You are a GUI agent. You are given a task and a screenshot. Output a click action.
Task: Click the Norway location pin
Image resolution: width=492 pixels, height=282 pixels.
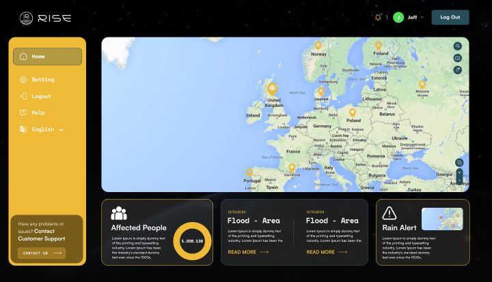click(318, 46)
